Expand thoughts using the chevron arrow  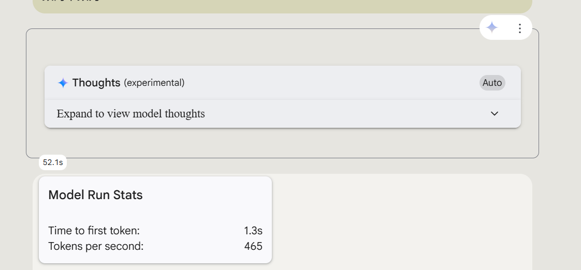click(x=495, y=114)
